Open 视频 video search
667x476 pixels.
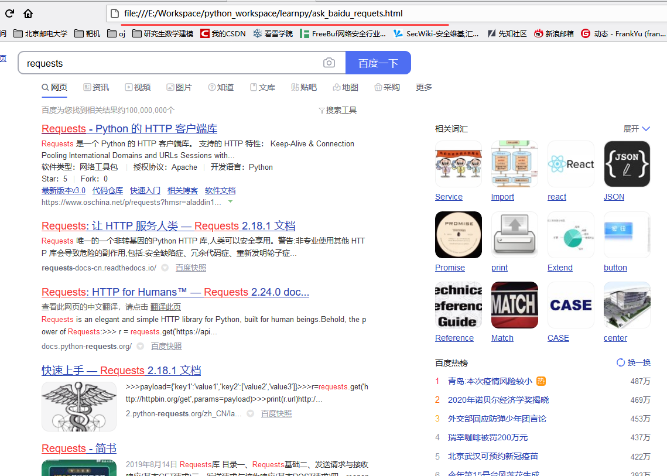pos(138,87)
